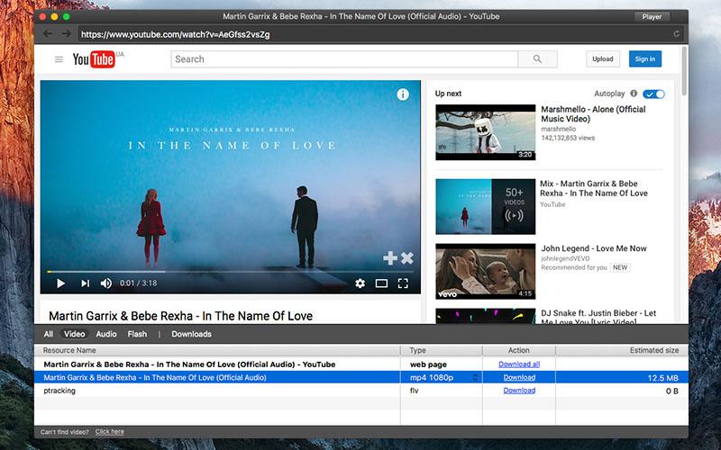
Task: Open the video info card icon
Action: pos(403,94)
